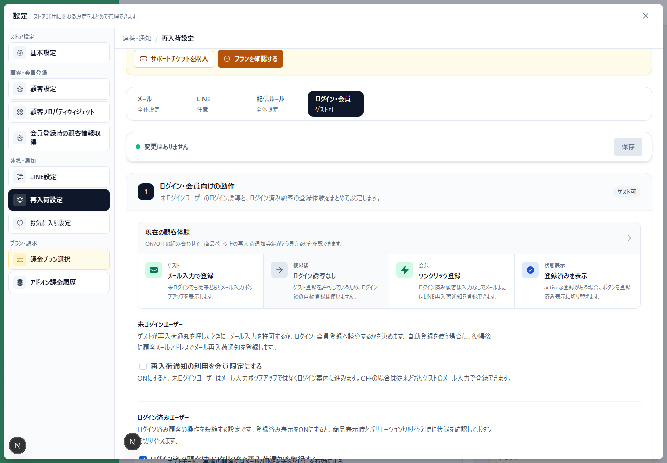
Task: Expand 現在の顧客体験 with the arrow
Action: (628, 238)
